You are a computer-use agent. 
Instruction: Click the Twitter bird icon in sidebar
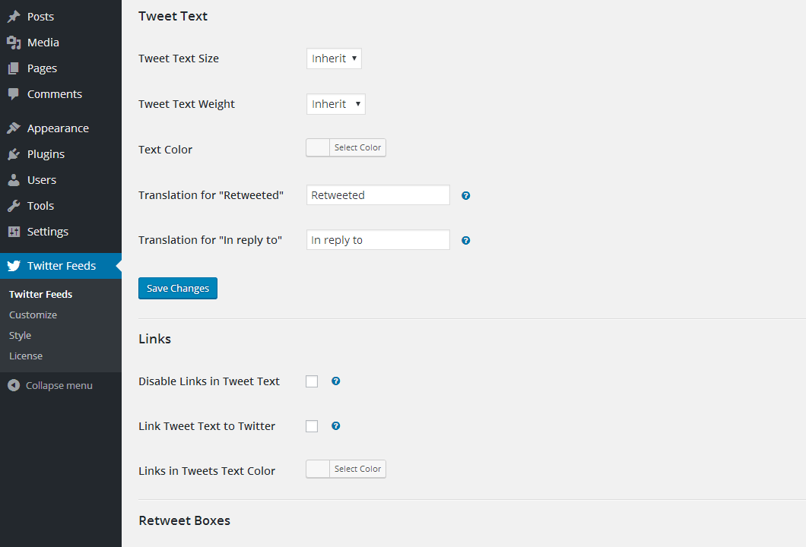click(14, 266)
